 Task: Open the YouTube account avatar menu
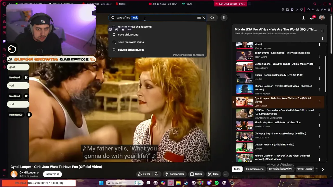(322, 18)
